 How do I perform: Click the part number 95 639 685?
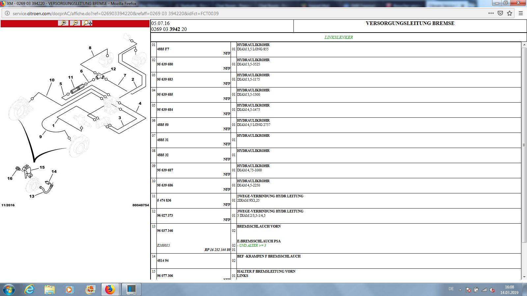coord(165,94)
